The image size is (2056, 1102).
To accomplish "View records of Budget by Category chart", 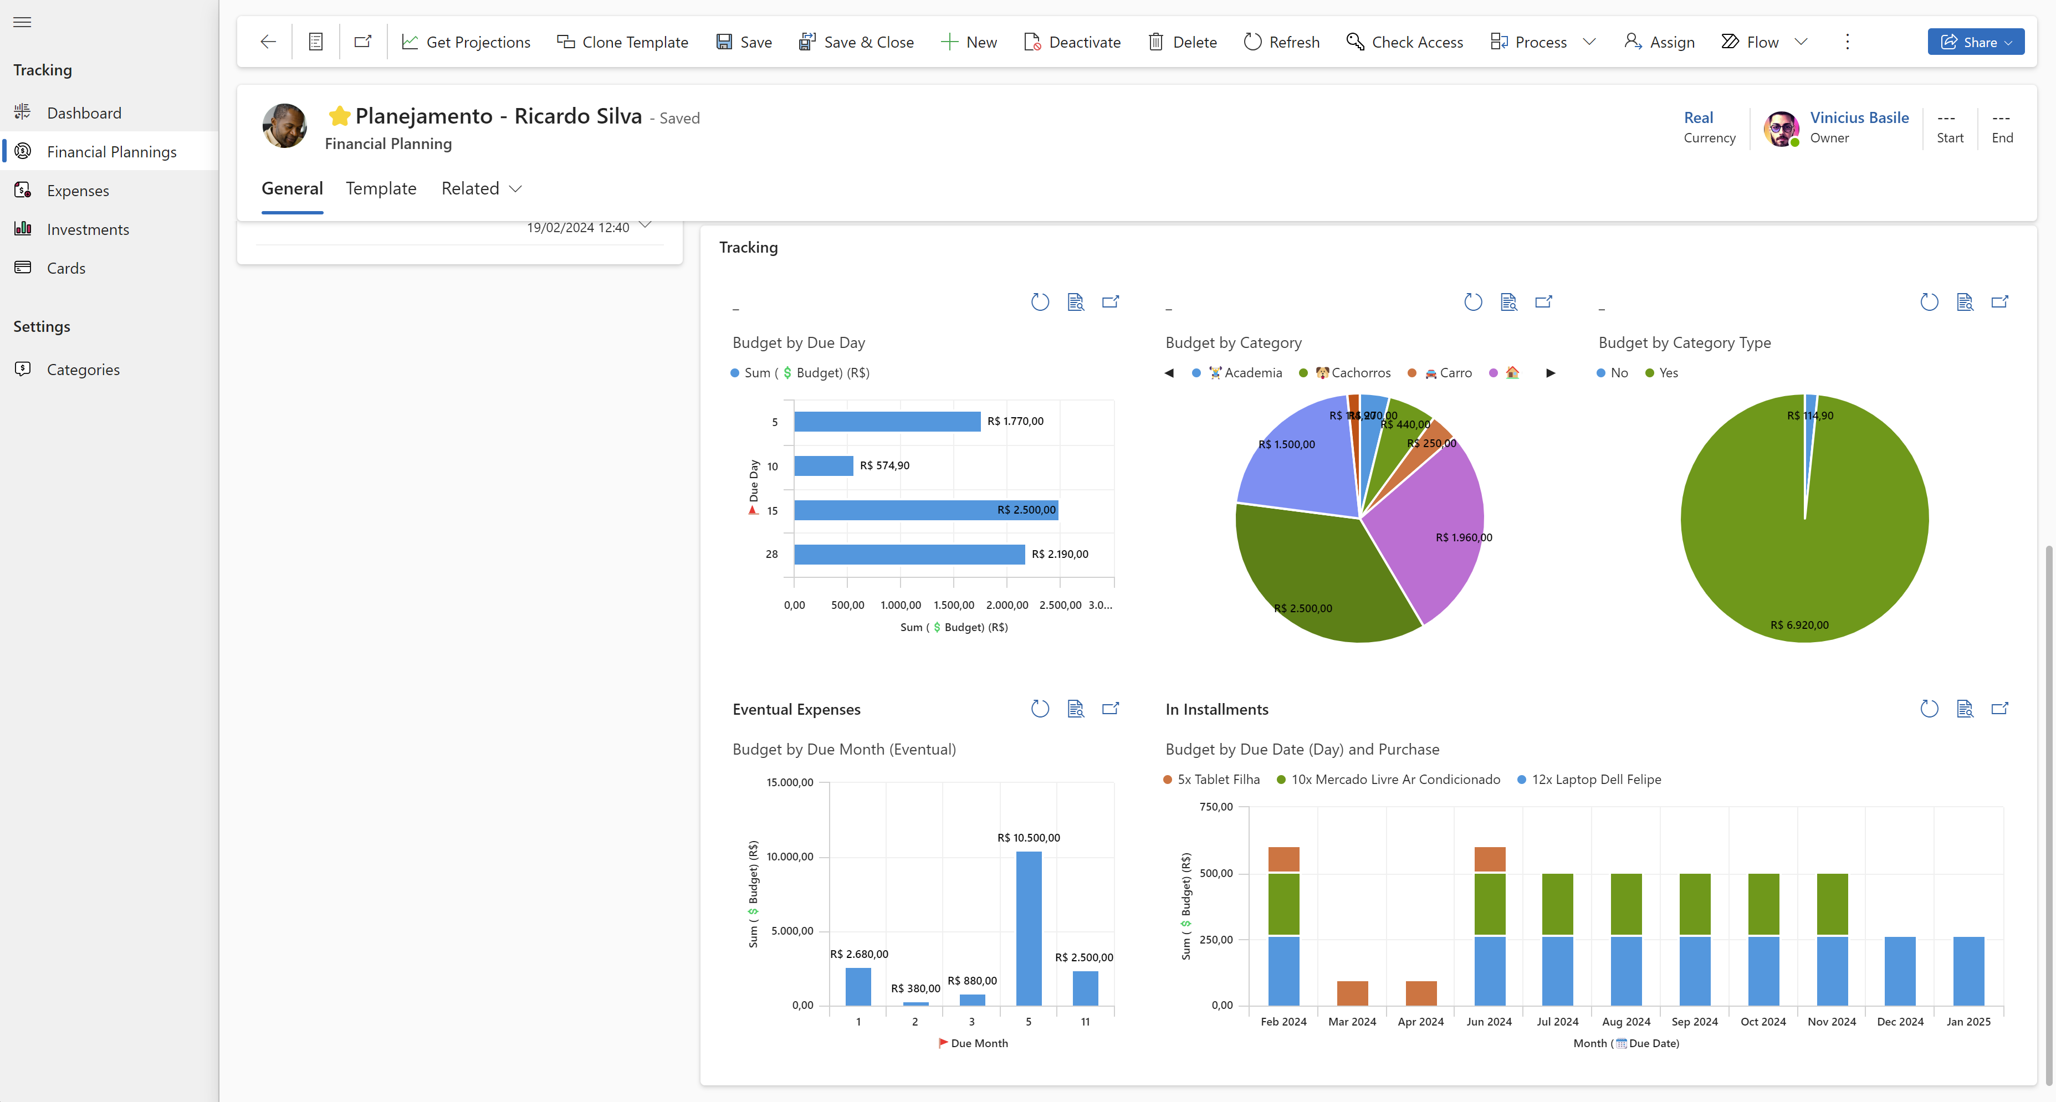I will click(1508, 303).
